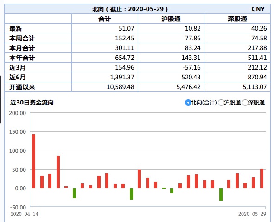Screen dimensions: 274x222
Task: Click the value 10,589.48
Action: pos(121,87)
